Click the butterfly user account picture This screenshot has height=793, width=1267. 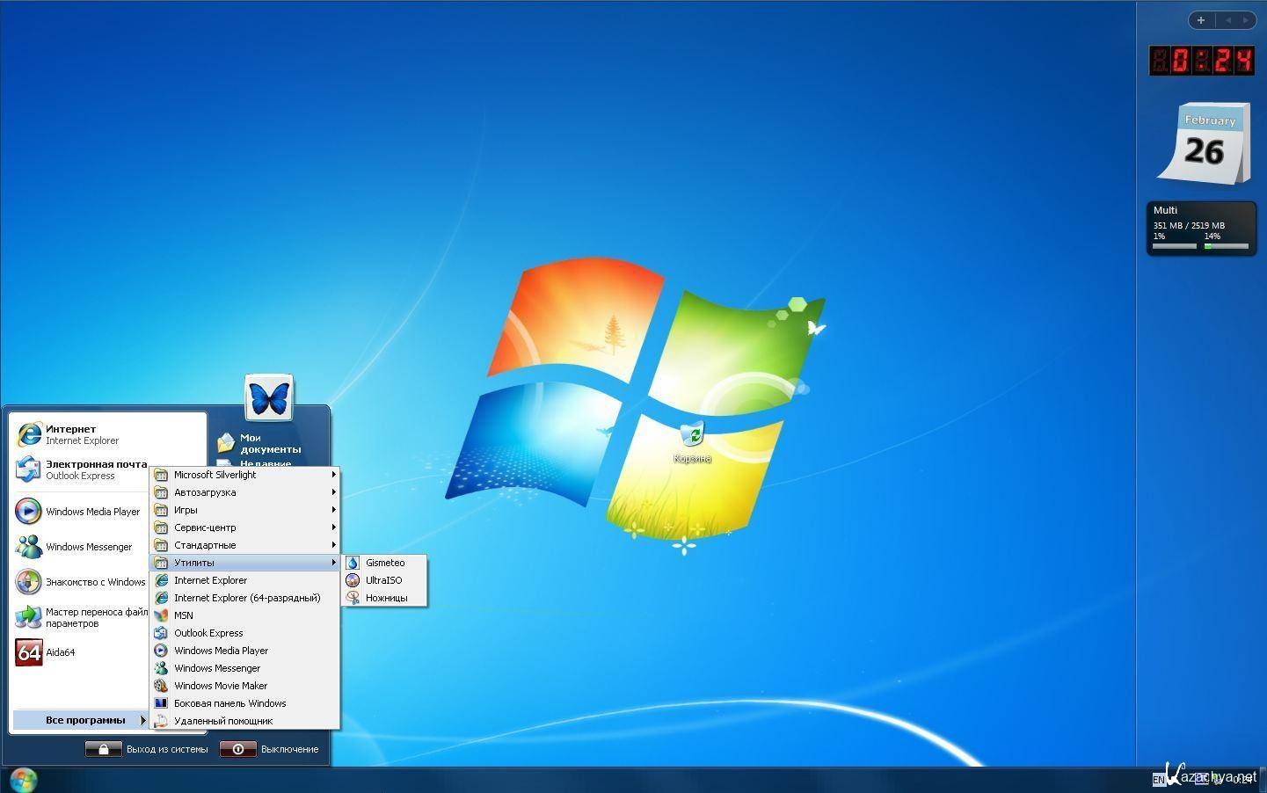pyautogui.click(x=269, y=398)
